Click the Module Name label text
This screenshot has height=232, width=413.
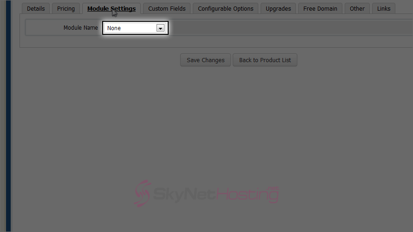pyautogui.click(x=80, y=28)
